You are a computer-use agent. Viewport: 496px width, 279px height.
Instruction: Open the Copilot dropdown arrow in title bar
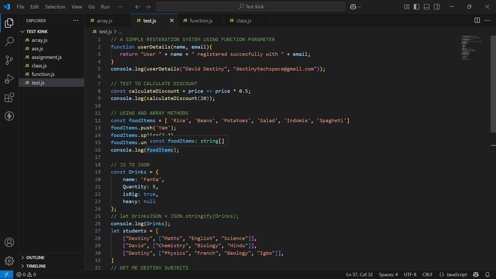pos(359,7)
